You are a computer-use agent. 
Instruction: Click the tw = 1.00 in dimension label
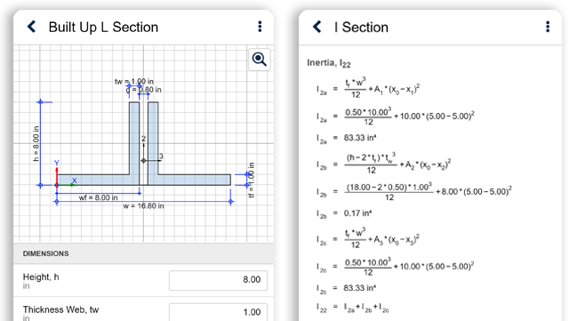pyautogui.click(x=134, y=81)
